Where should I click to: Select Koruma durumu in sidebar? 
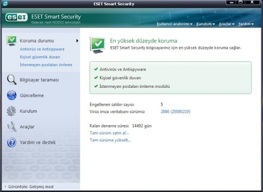tap(37, 41)
